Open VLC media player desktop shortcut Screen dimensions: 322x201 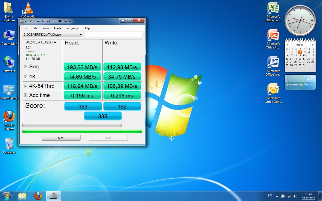(28, 10)
